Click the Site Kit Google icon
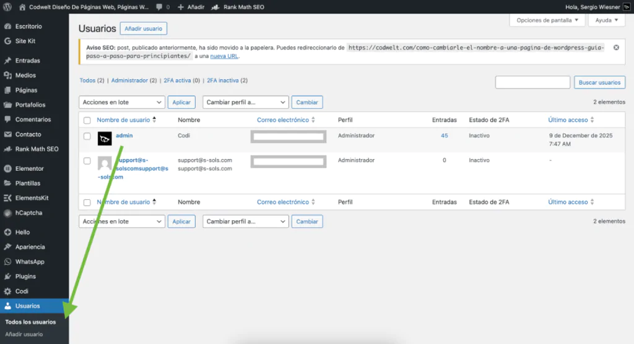The image size is (634, 344). click(7, 41)
